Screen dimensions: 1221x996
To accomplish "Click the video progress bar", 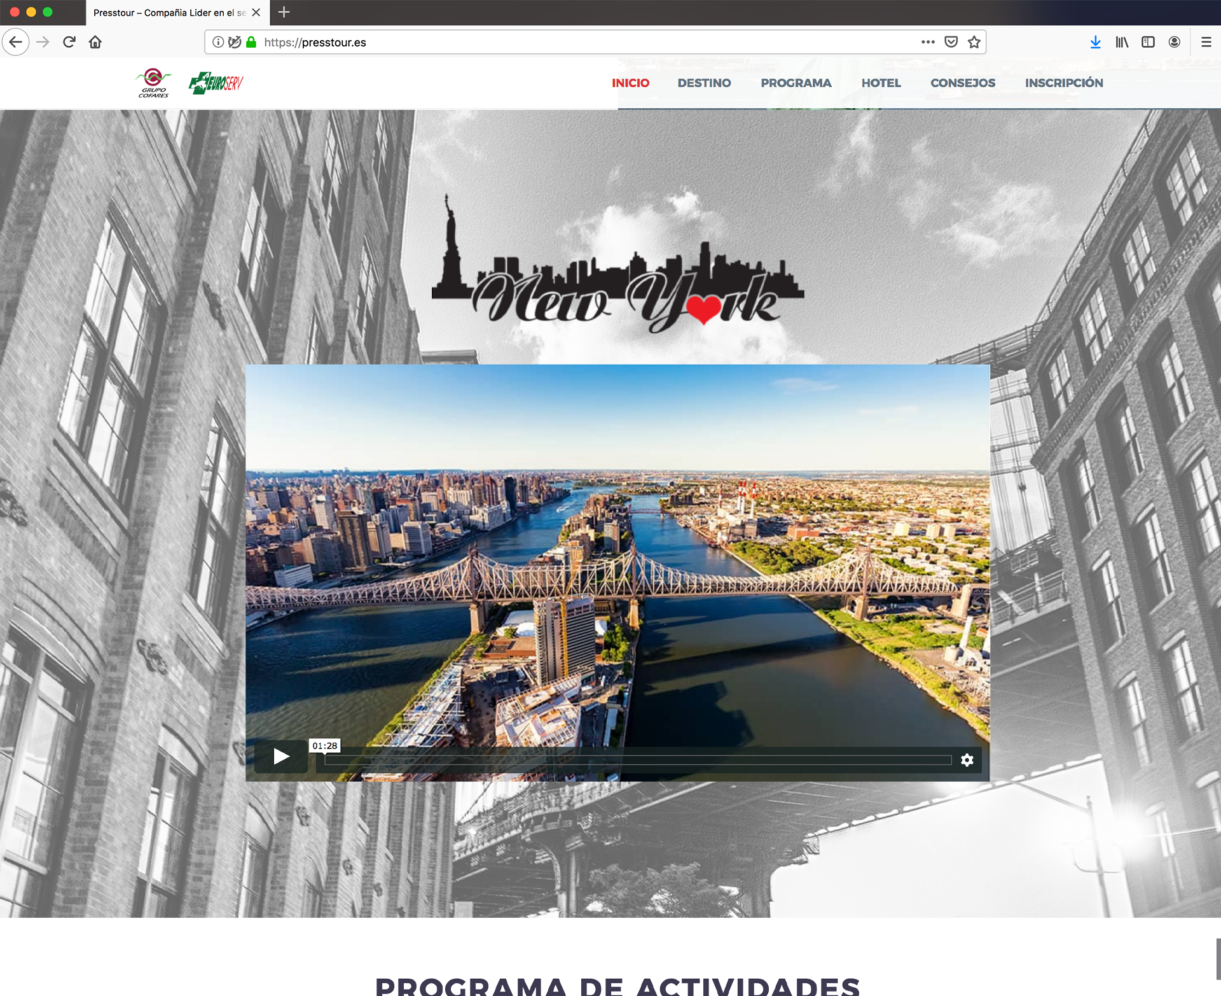I will pyautogui.click(x=637, y=760).
